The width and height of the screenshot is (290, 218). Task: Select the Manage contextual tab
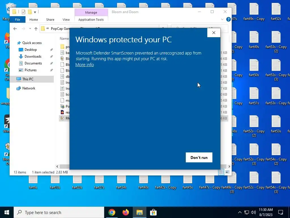[x=91, y=12]
